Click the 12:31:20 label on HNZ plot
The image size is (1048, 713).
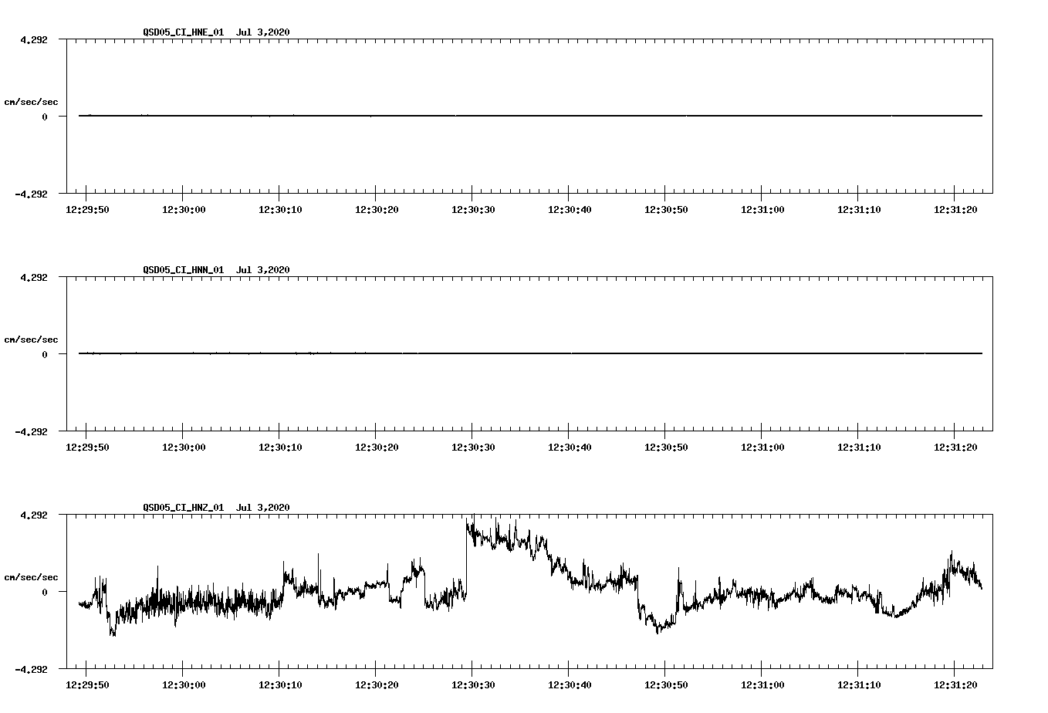[955, 684]
